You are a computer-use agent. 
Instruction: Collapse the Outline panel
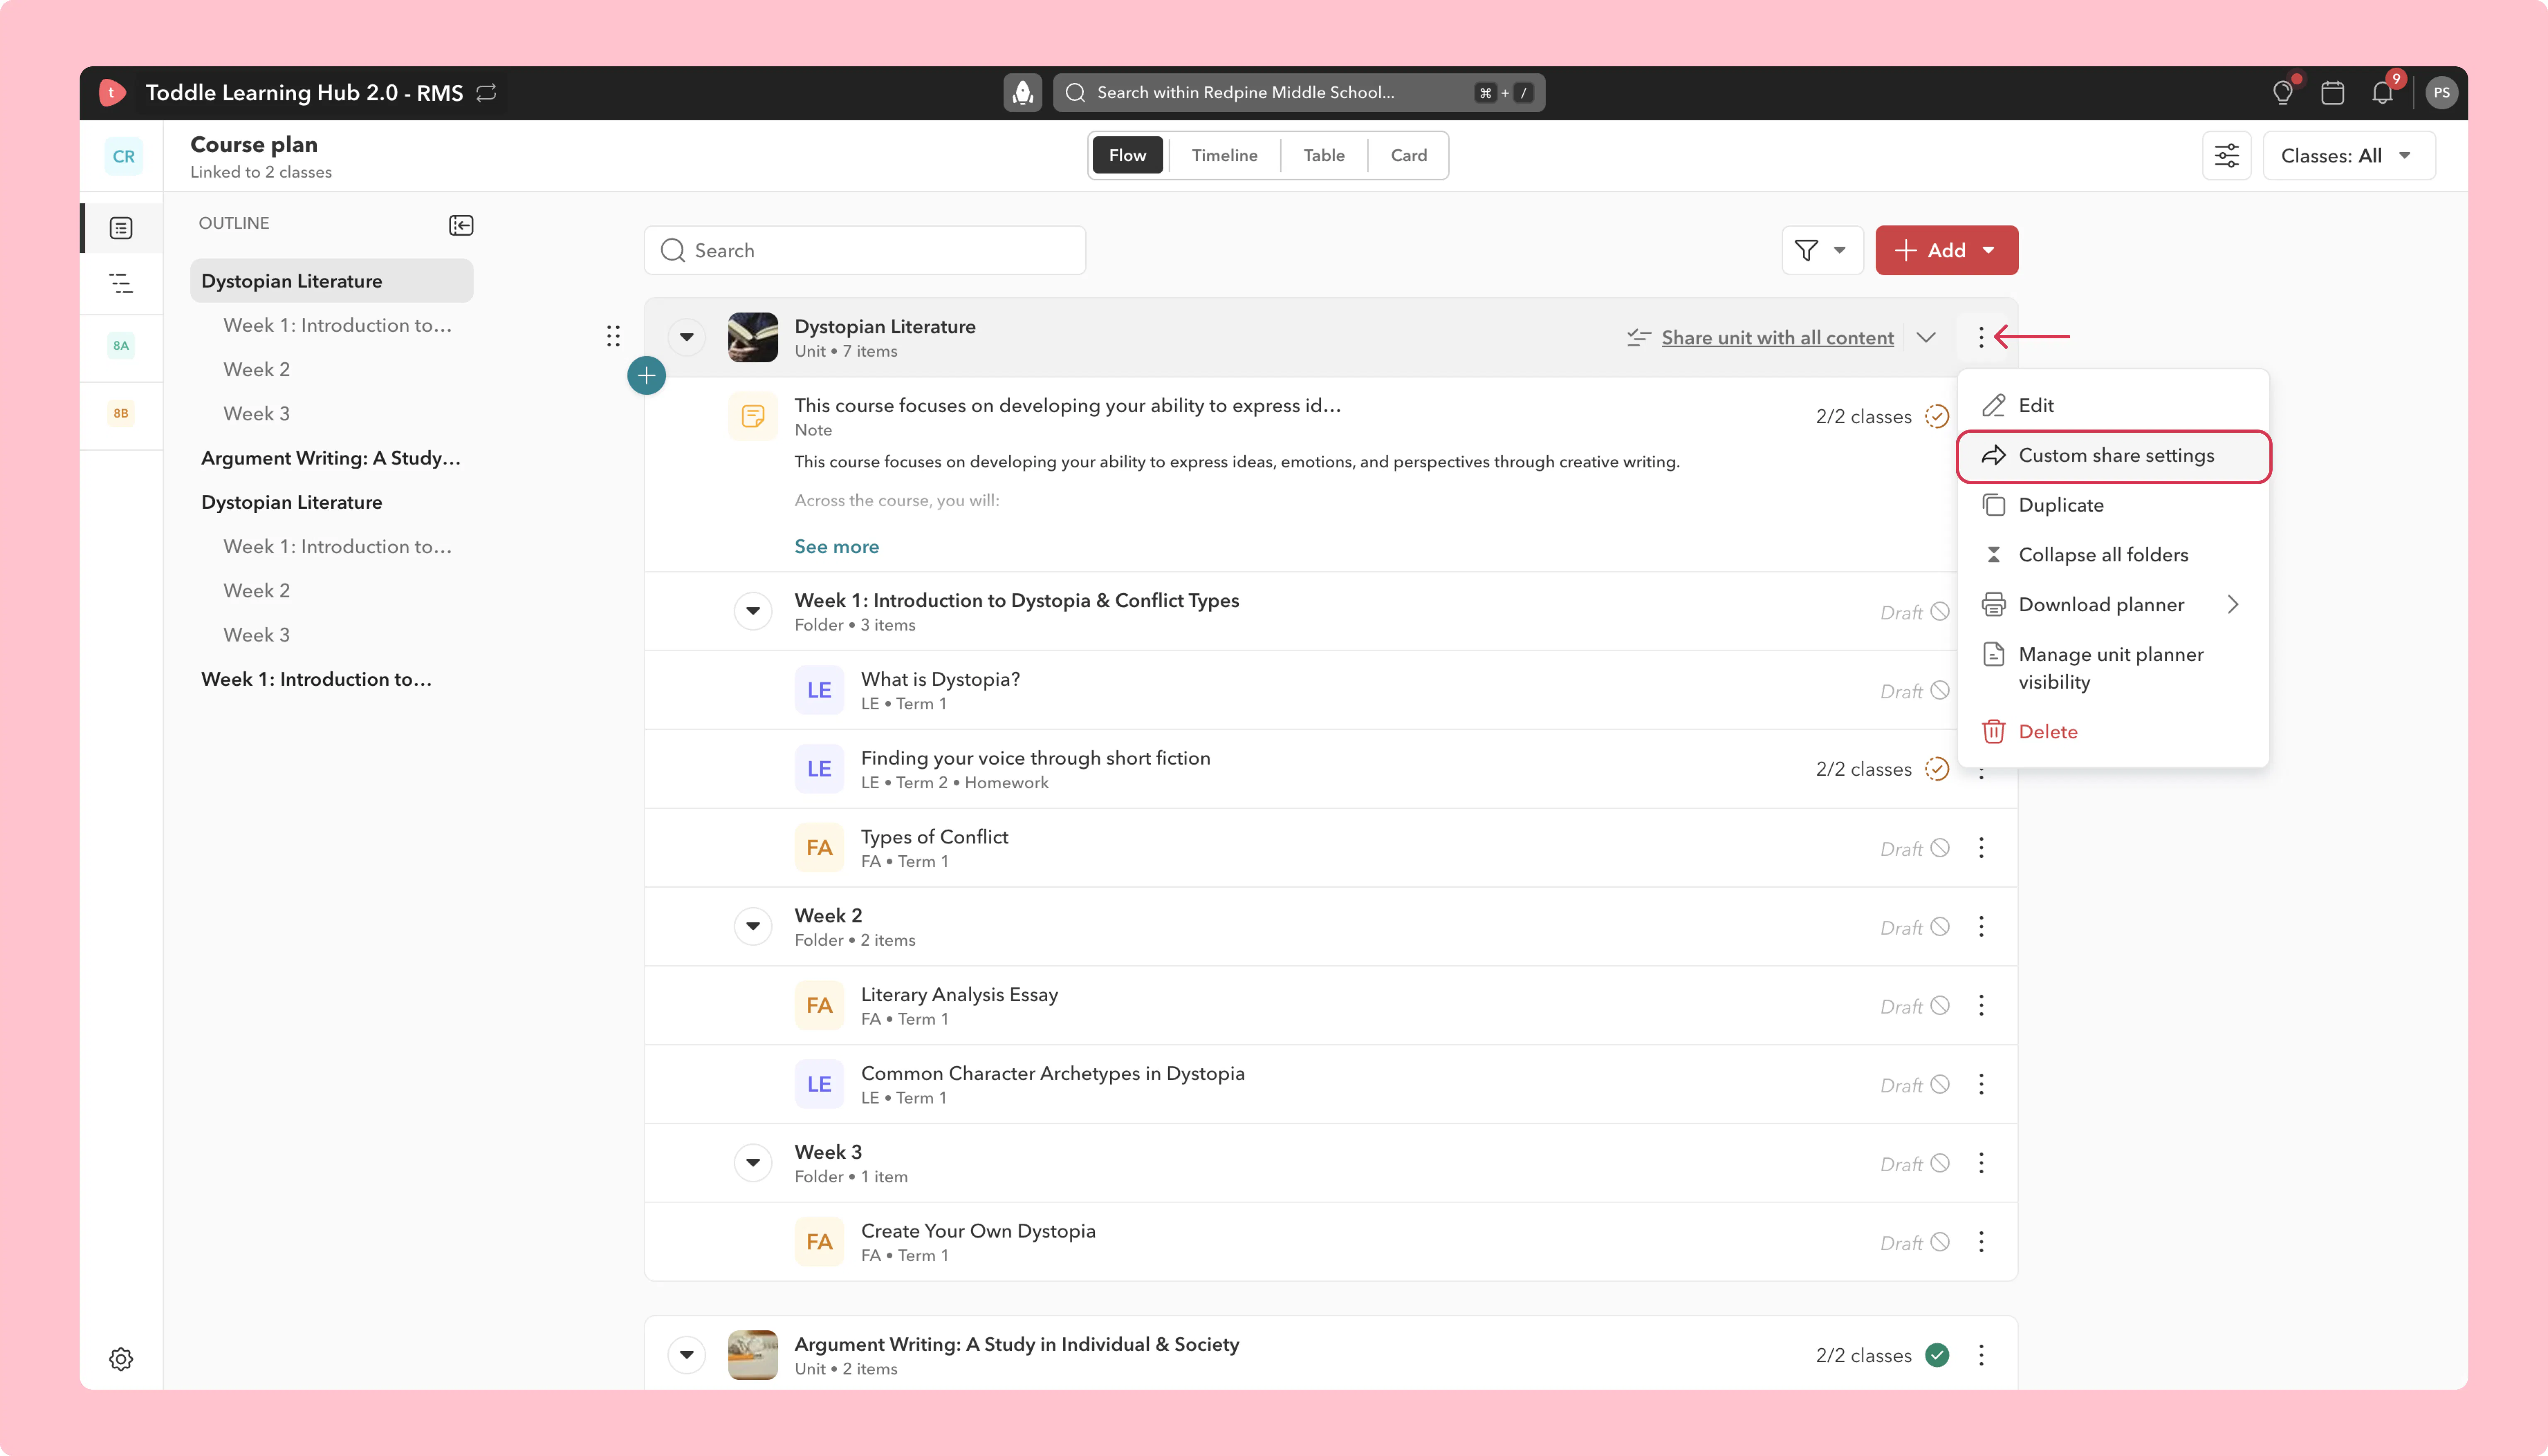[461, 225]
